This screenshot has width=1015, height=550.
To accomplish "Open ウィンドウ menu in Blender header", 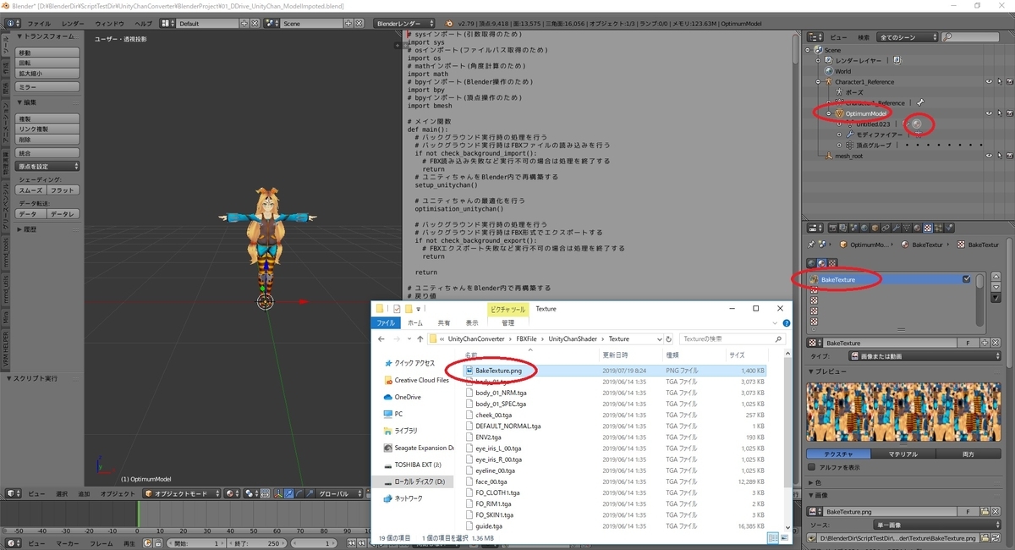I will (x=111, y=24).
